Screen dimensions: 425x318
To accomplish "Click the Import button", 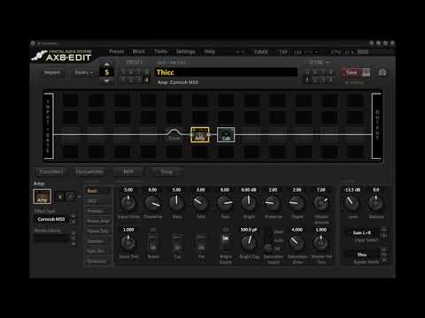I will click(52, 72).
